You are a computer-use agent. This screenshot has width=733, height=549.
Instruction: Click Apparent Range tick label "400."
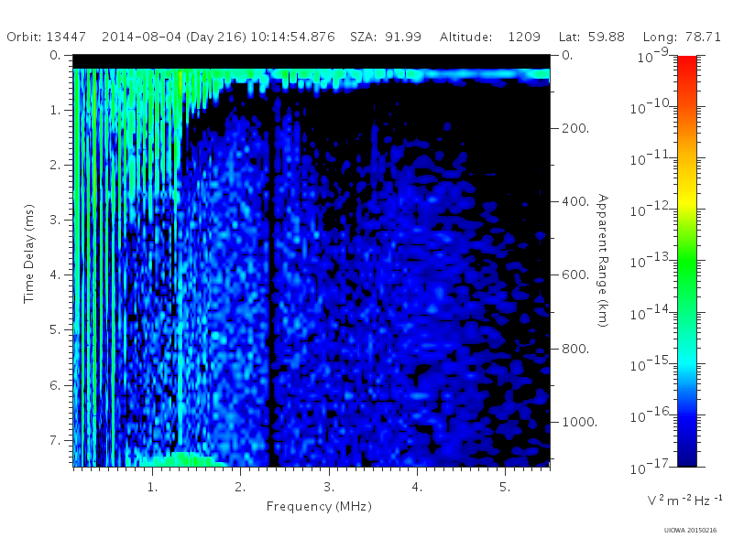click(575, 201)
